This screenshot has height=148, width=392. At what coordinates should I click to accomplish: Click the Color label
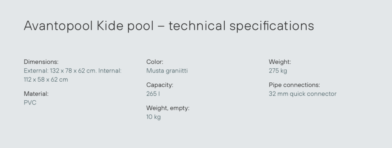[x=155, y=62]
